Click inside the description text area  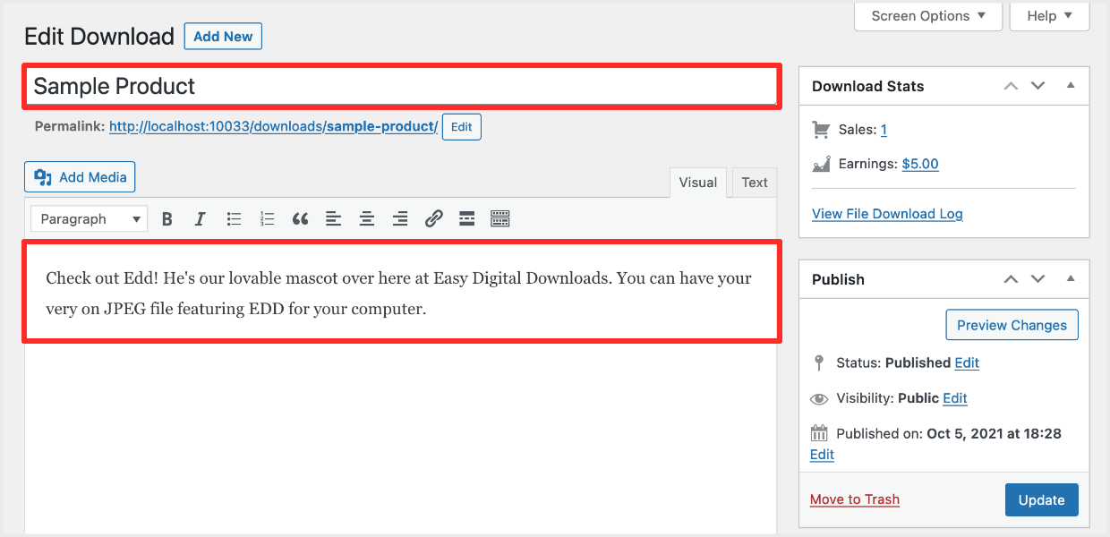(402, 292)
